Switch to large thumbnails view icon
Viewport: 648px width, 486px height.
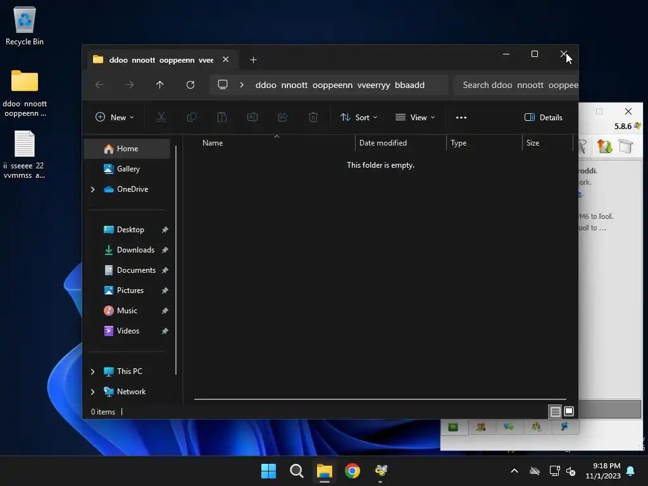click(x=569, y=411)
